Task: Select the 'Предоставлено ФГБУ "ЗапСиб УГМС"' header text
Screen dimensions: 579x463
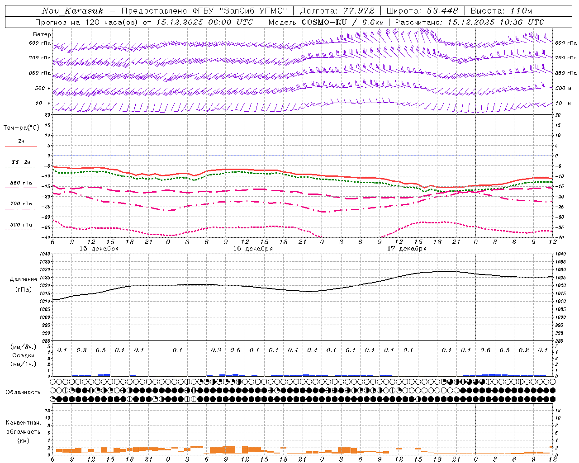Action: (x=204, y=11)
